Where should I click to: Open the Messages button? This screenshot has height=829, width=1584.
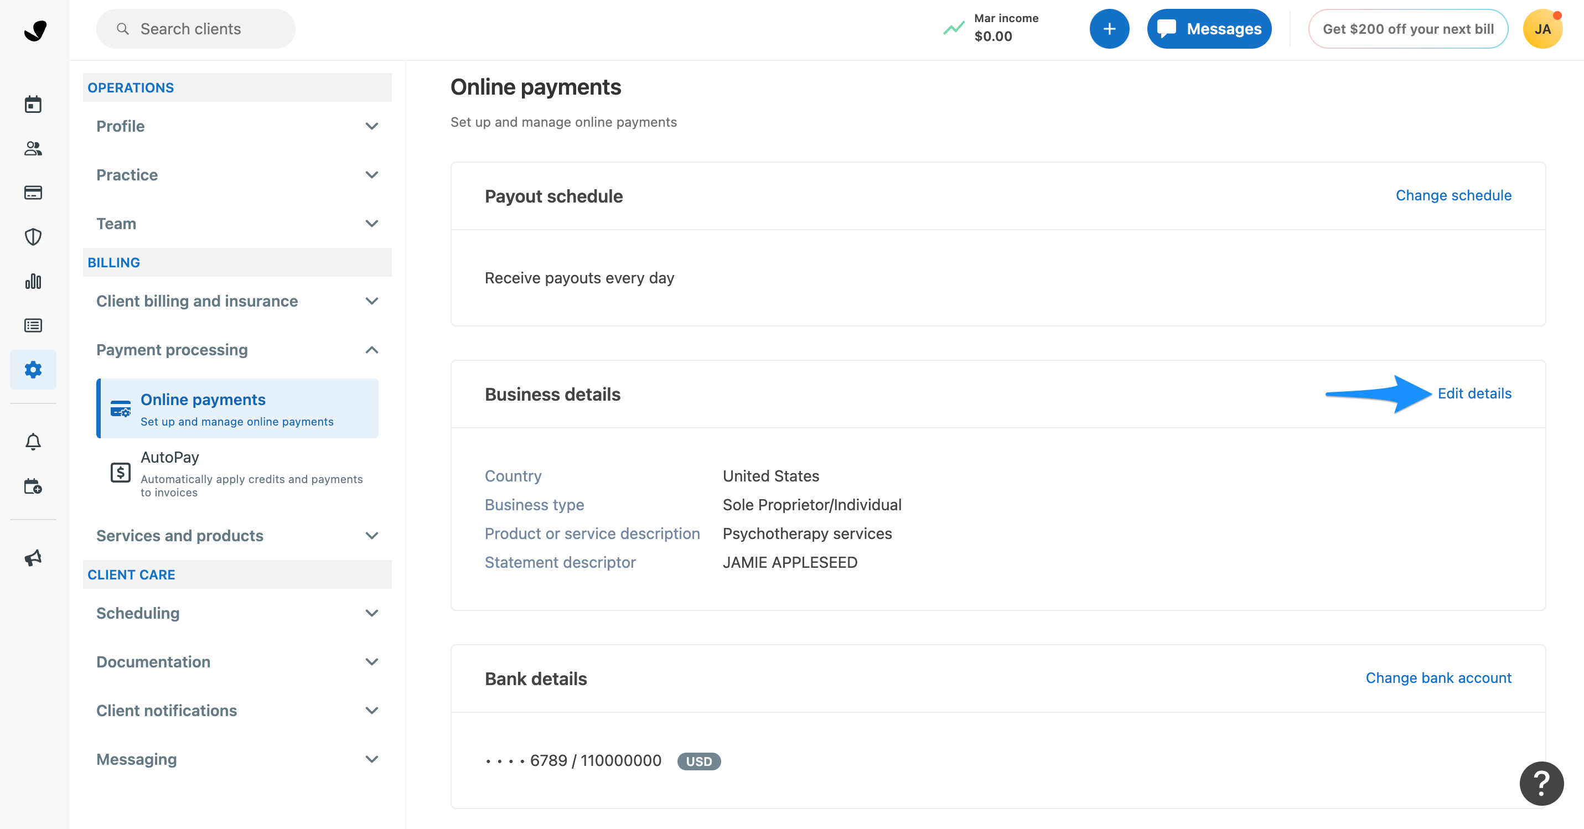point(1209,29)
